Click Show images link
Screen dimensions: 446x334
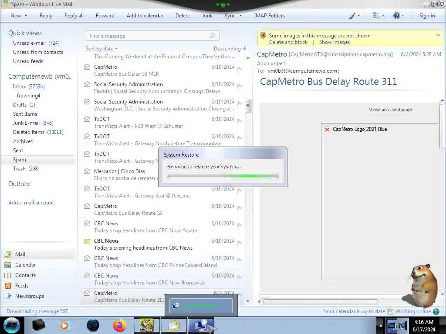click(x=334, y=42)
